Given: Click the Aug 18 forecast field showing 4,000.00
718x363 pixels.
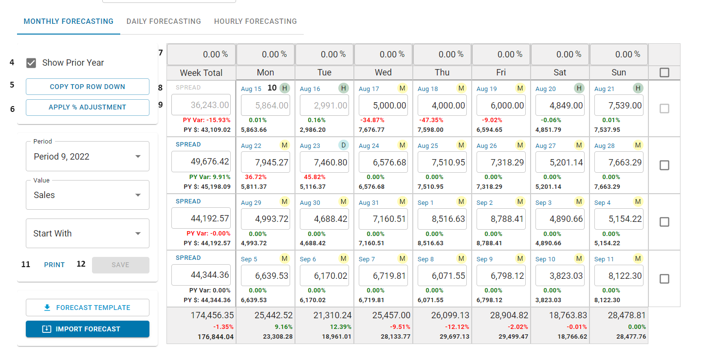Looking at the screenshot, I should click(442, 105).
